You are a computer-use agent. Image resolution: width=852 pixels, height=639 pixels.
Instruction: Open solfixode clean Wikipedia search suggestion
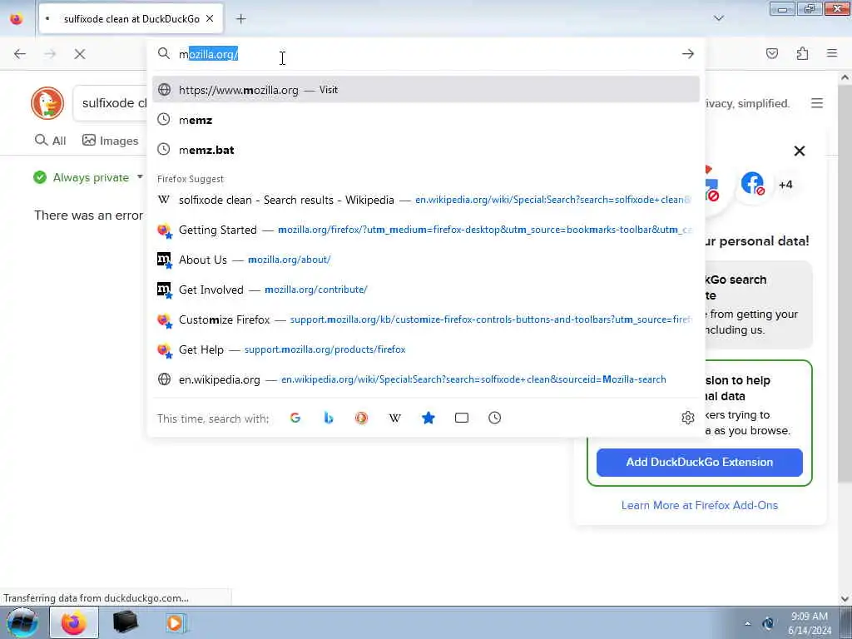tap(426, 200)
